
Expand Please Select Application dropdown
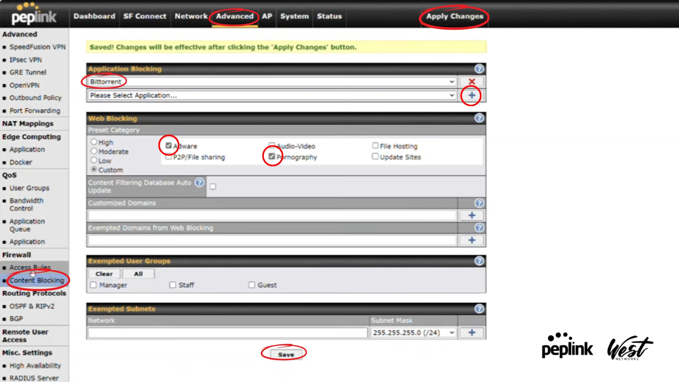272,95
